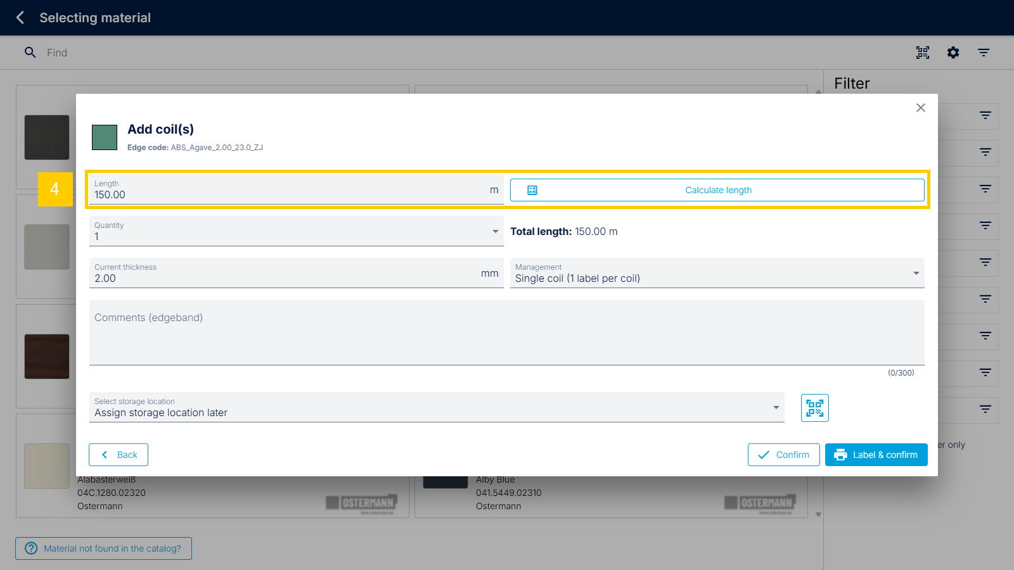1014x570 pixels.
Task: Click the Alby Blue material name
Action: click(495, 480)
